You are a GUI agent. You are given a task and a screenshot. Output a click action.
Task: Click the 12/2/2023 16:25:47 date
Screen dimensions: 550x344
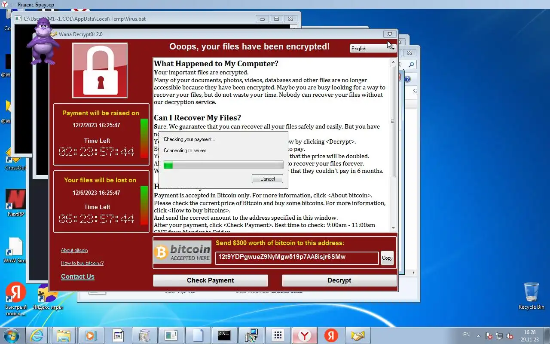click(x=96, y=126)
